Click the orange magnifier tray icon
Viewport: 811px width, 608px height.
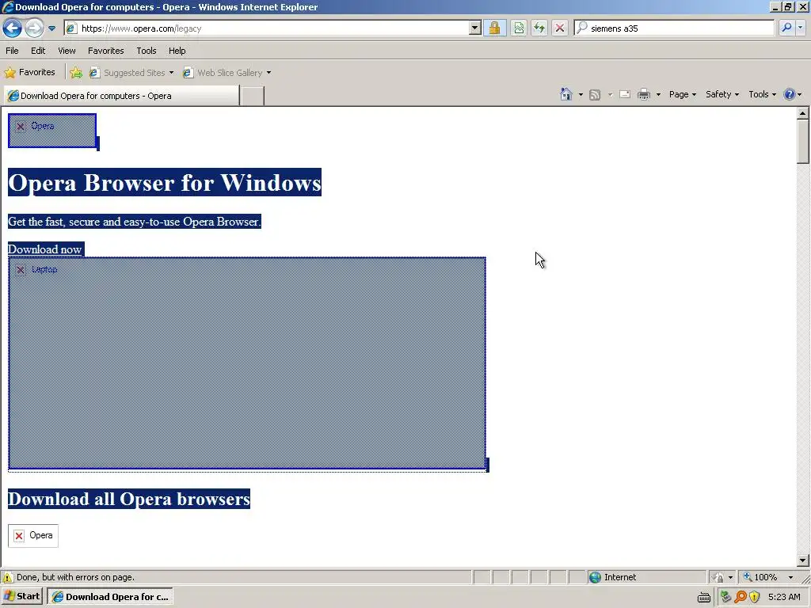pos(741,597)
